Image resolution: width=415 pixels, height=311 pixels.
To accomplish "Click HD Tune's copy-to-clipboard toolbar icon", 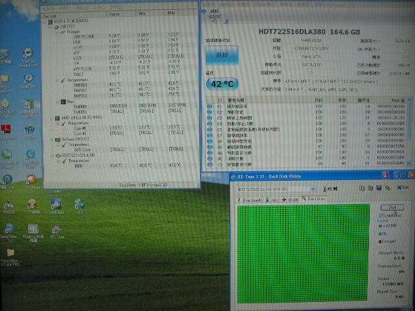I will (362, 188).
